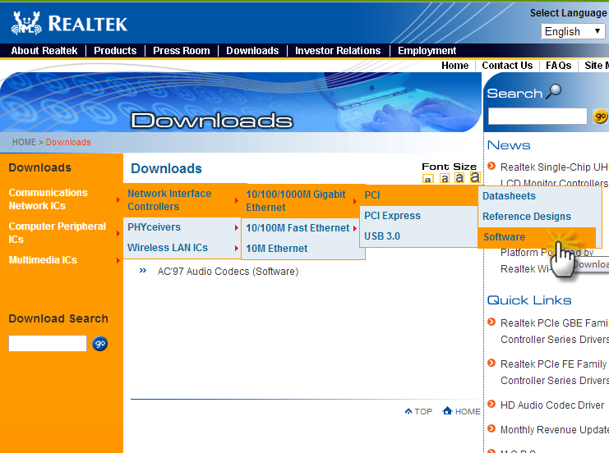
Task: Open Press Room menu
Action: tap(182, 51)
